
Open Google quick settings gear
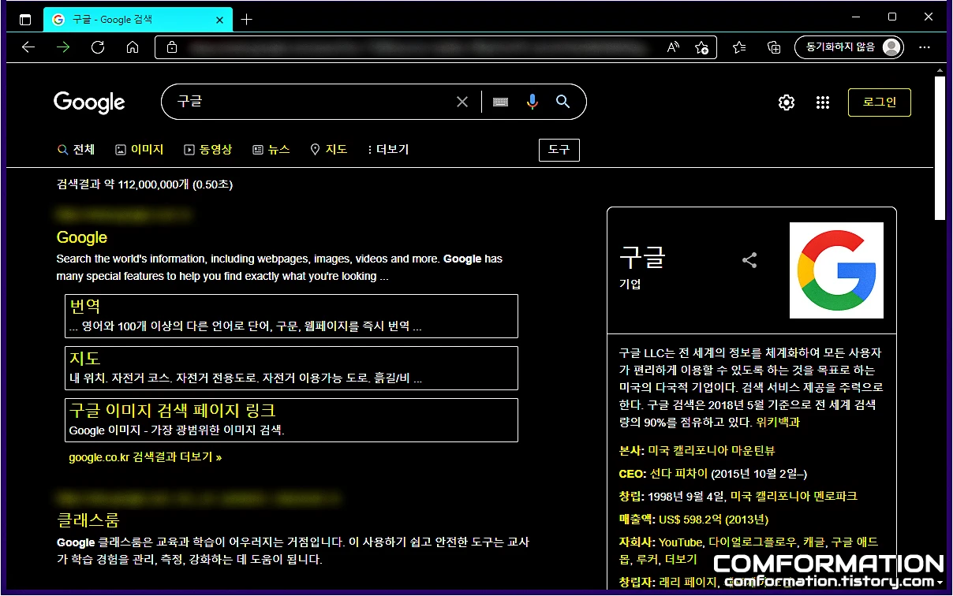(x=787, y=102)
